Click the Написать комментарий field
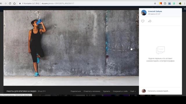 159,91
